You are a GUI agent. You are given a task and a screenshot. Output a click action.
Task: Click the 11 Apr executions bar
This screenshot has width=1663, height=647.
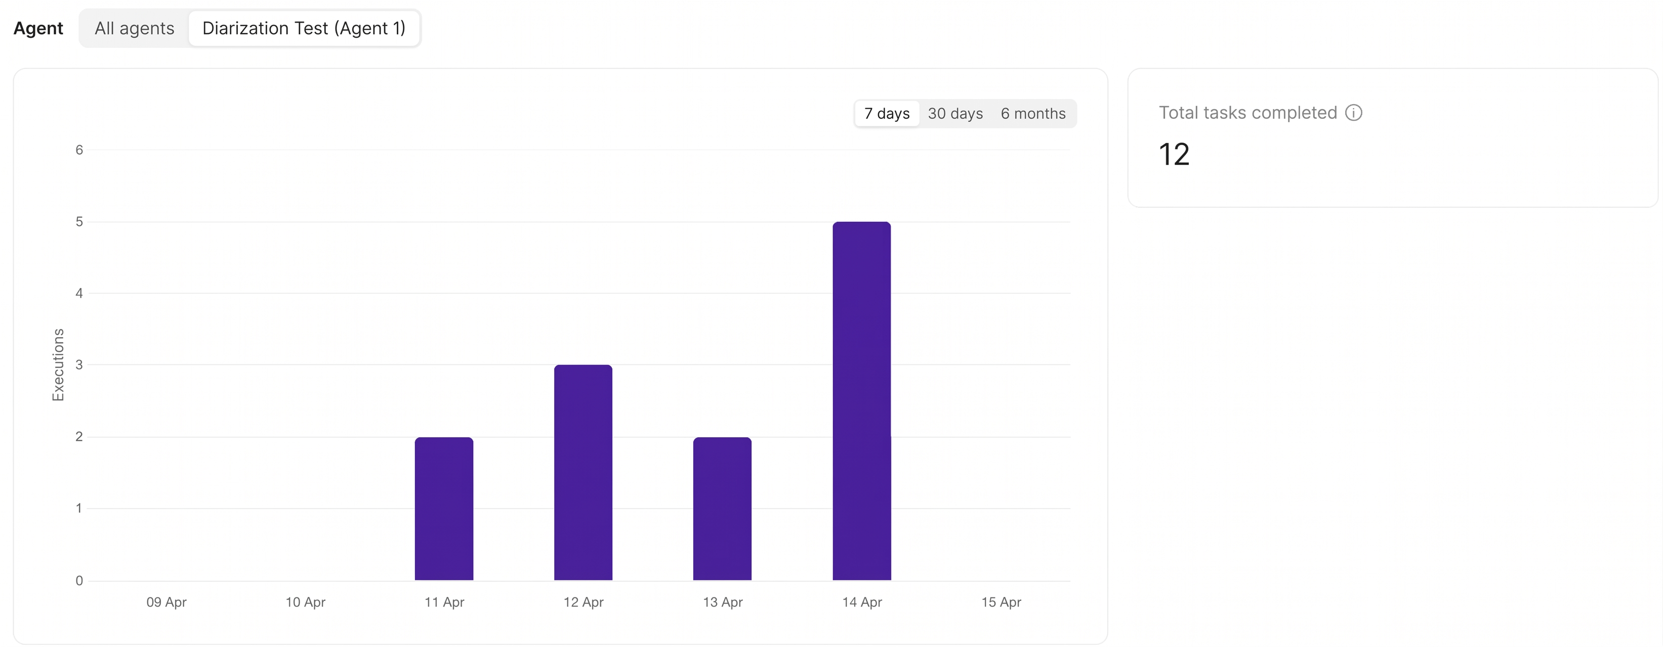tap(443, 509)
